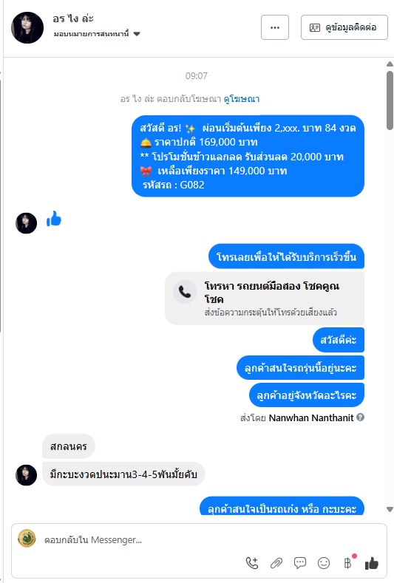Open saved replies speech bubble icon
Viewport: 394px width, 583px height.
[300, 563]
